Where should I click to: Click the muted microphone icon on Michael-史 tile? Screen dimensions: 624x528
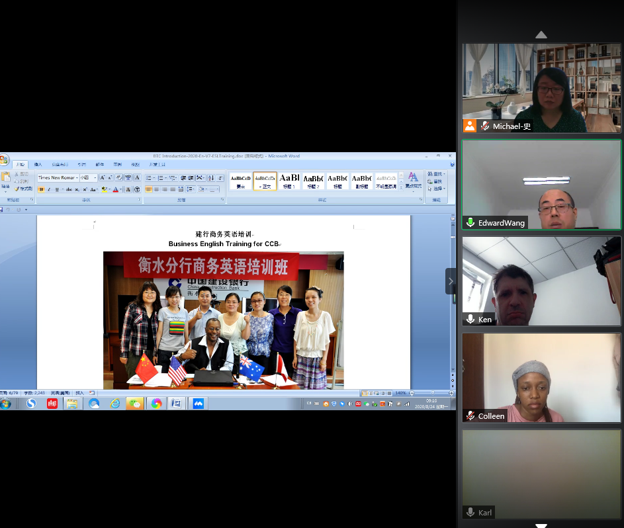point(485,126)
